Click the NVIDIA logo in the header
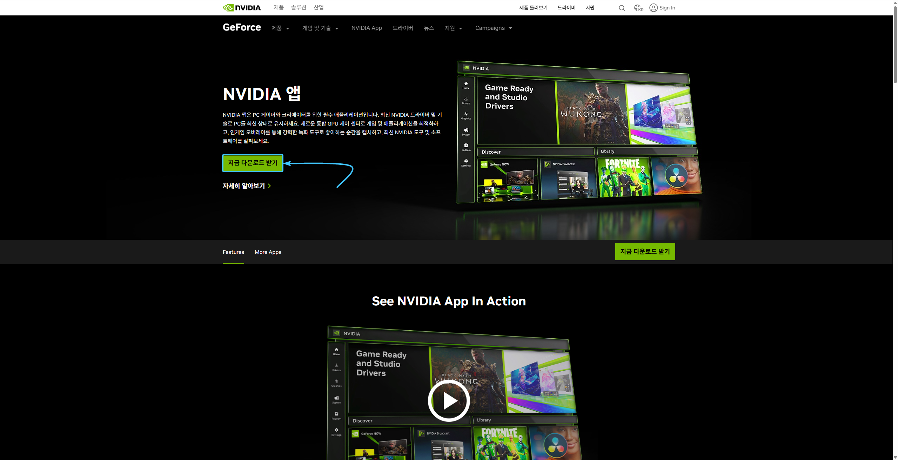898x460 pixels. (x=242, y=8)
